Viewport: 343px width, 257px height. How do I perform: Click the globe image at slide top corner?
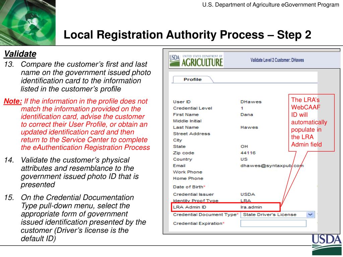(28, 22)
